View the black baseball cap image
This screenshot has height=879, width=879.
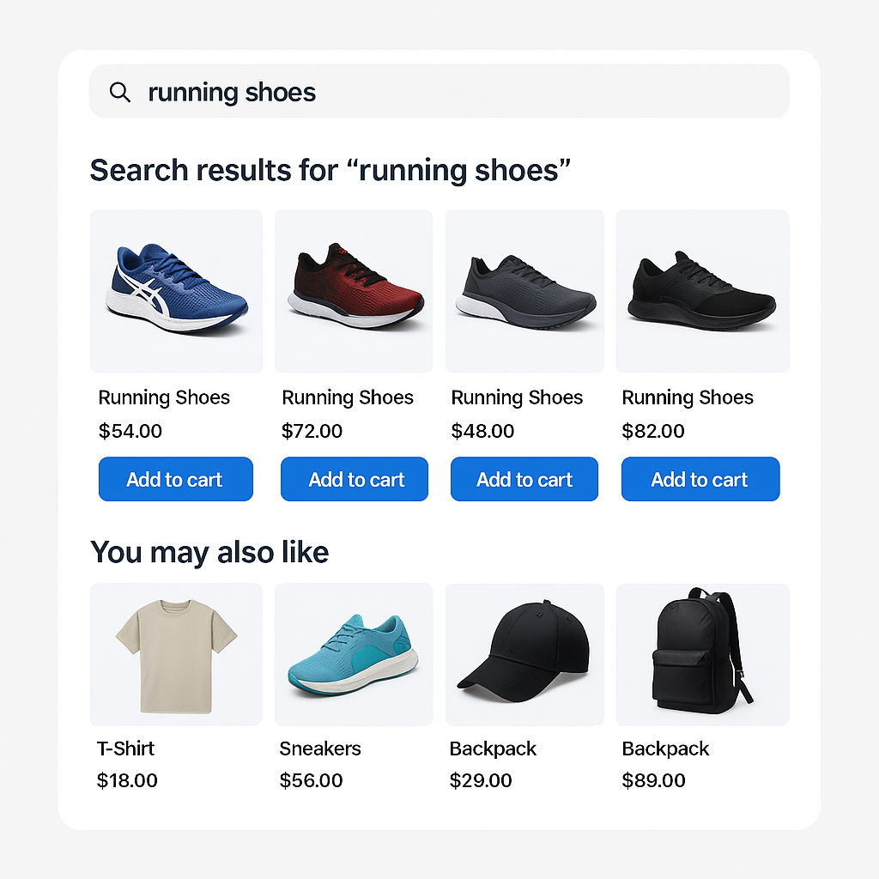pos(524,654)
